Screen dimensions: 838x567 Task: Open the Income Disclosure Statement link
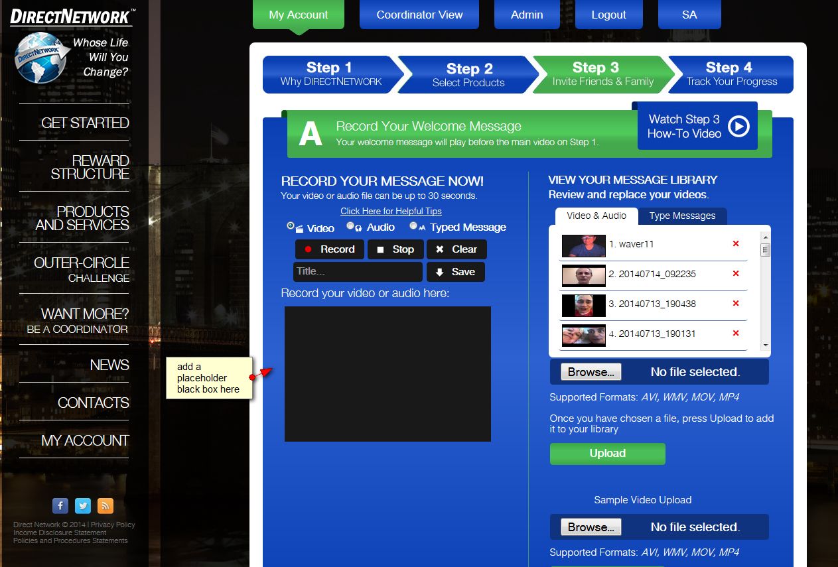click(60, 533)
